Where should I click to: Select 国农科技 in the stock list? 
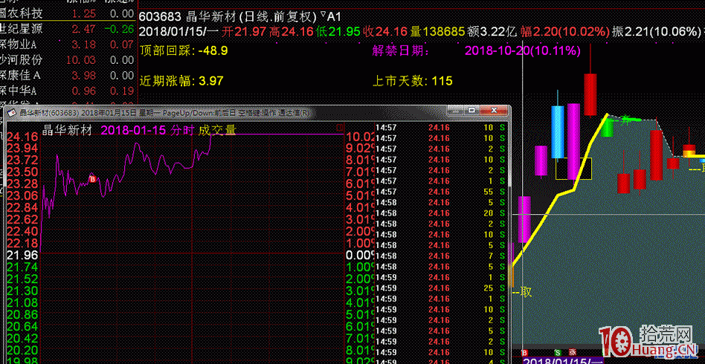[x=21, y=13]
